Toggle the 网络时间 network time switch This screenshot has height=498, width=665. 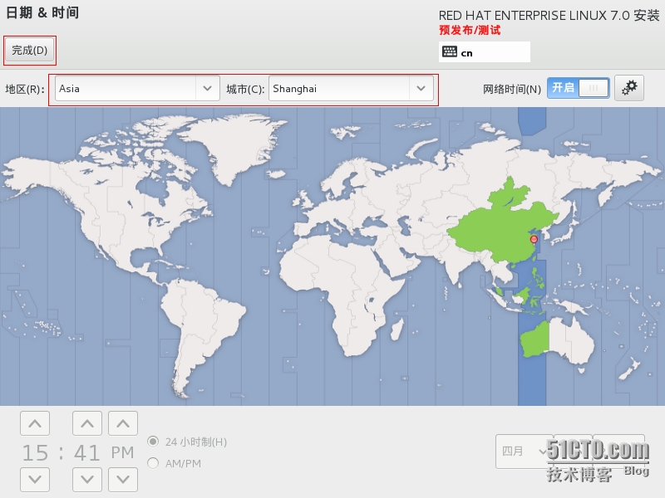[x=578, y=88]
